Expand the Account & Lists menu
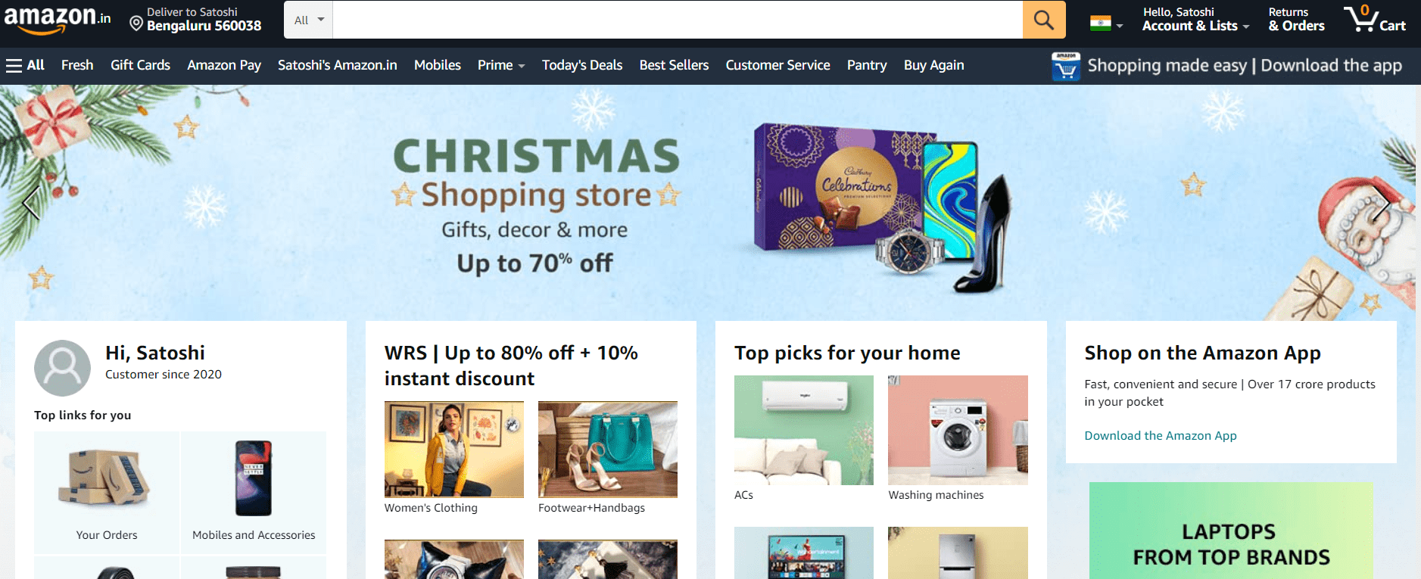 (1195, 20)
